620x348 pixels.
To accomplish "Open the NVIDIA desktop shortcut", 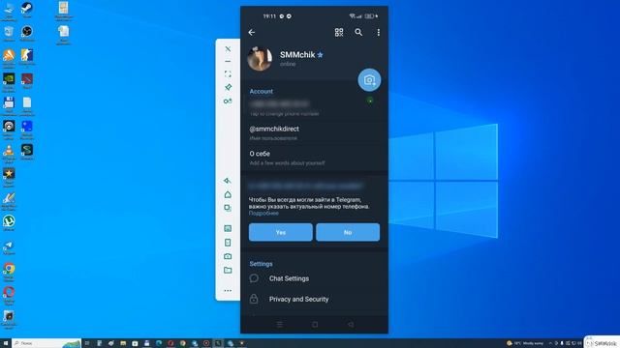I will click(x=9, y=81).
